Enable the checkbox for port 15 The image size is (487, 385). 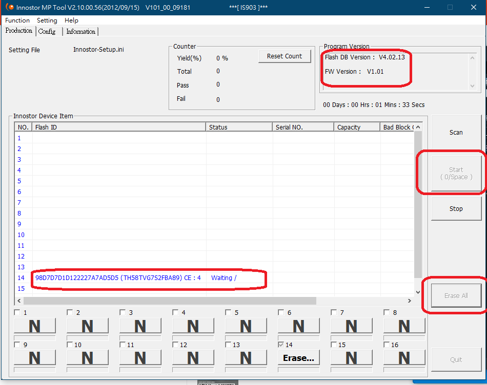point(334,345)
